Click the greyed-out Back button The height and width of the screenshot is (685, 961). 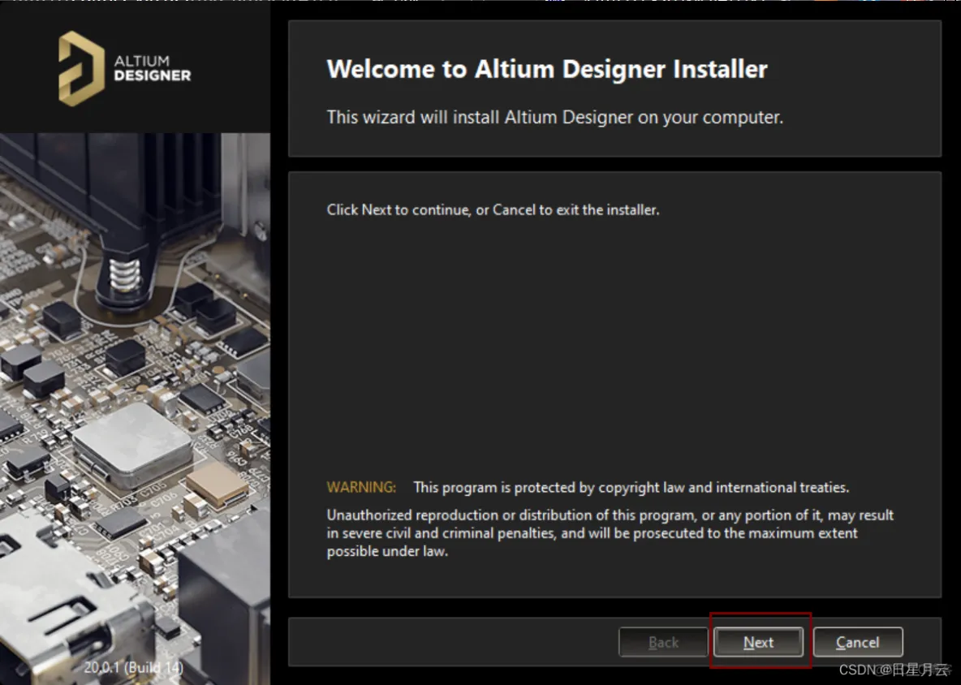(x=663, y=642)
